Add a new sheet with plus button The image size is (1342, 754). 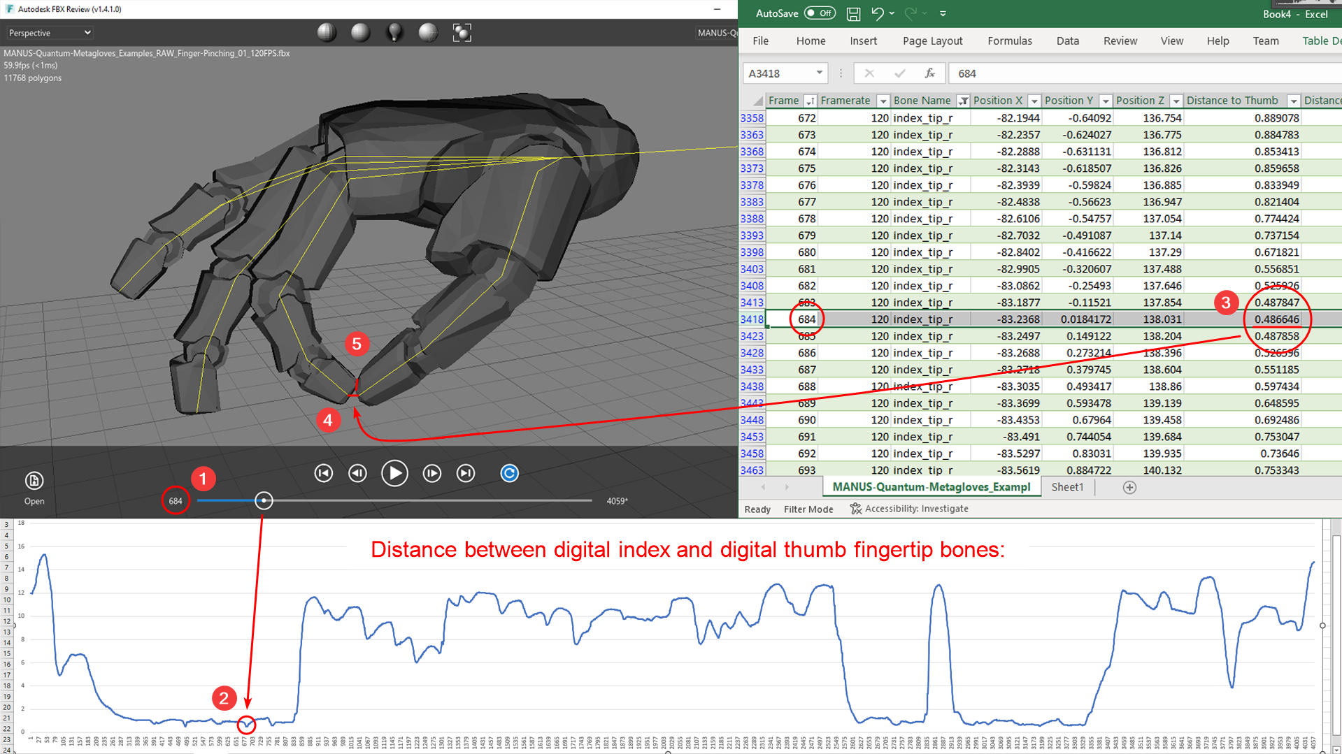click(1129, 487)
